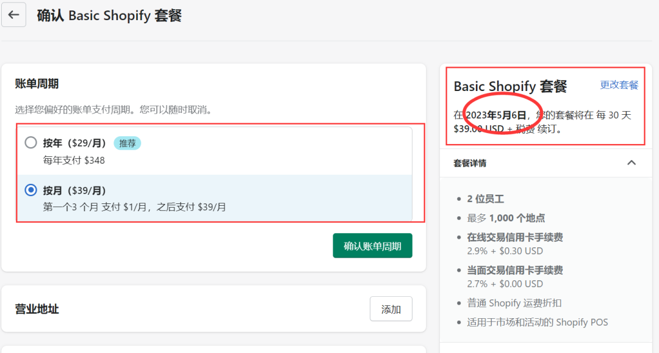The width and height of the screenshot is (659, 353).
Task: Click the 每年支付 $348 option text
Action: coord(74,160)
